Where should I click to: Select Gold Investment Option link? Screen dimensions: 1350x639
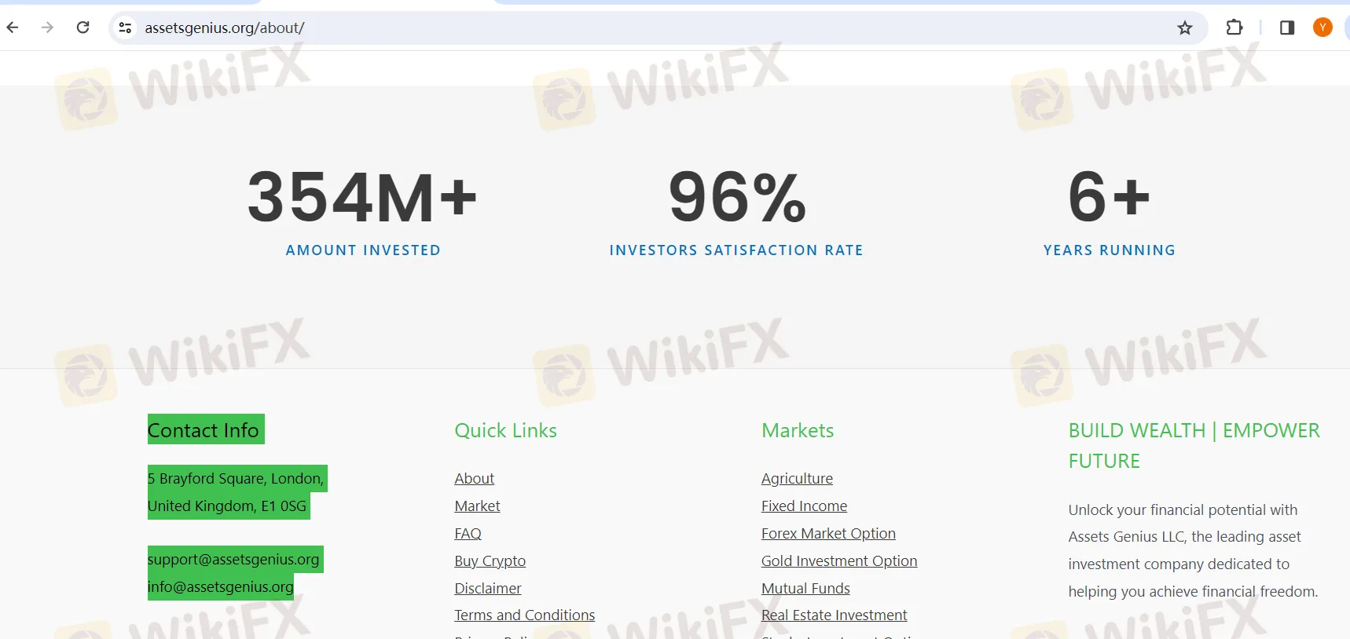[x=839, y=560]
